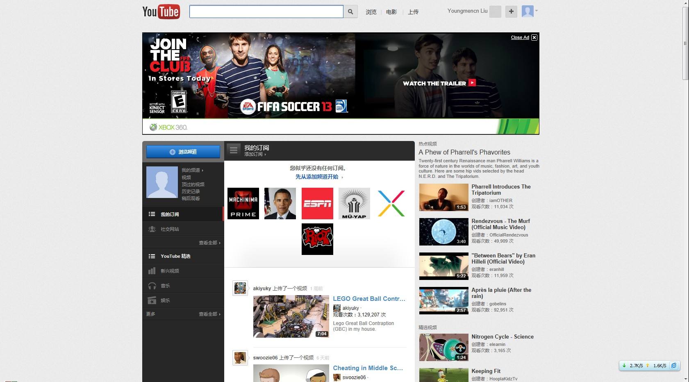Click the plus button near username
The height and width of the screenshot is (382, 689).
pyautogui.click(x=511, y=11)
